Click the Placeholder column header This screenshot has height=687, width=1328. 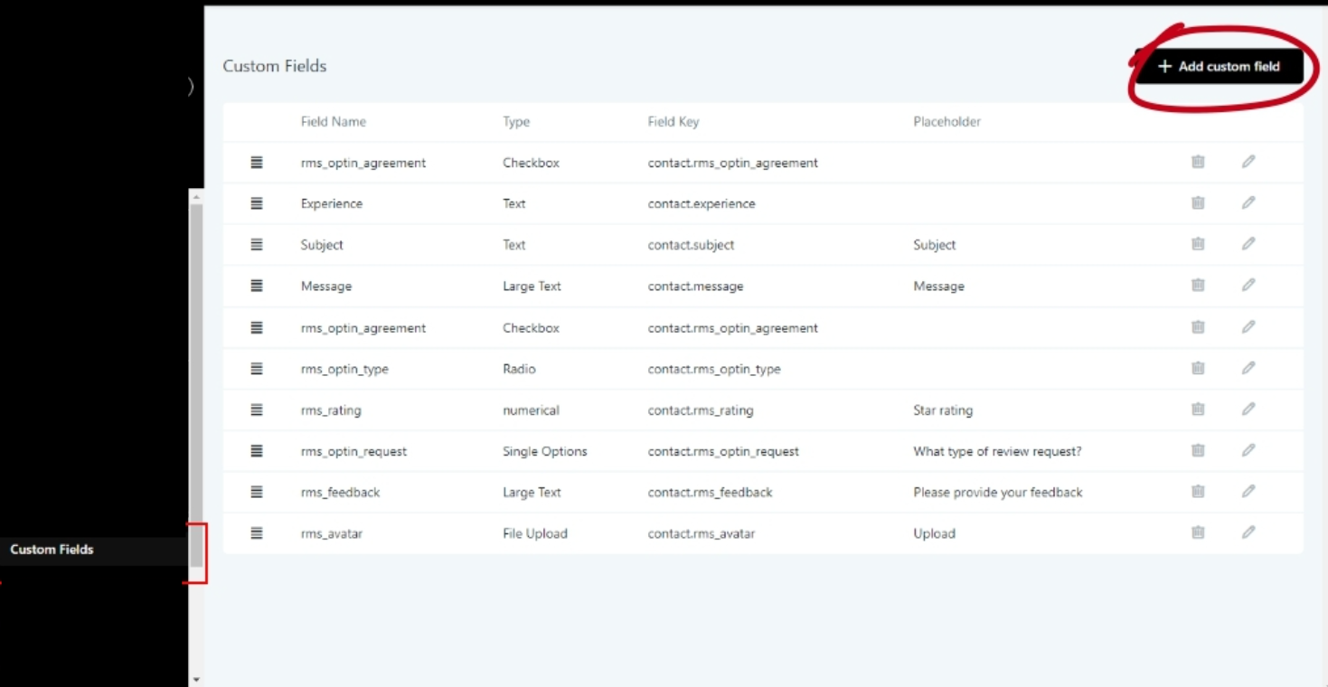[947, 122]
